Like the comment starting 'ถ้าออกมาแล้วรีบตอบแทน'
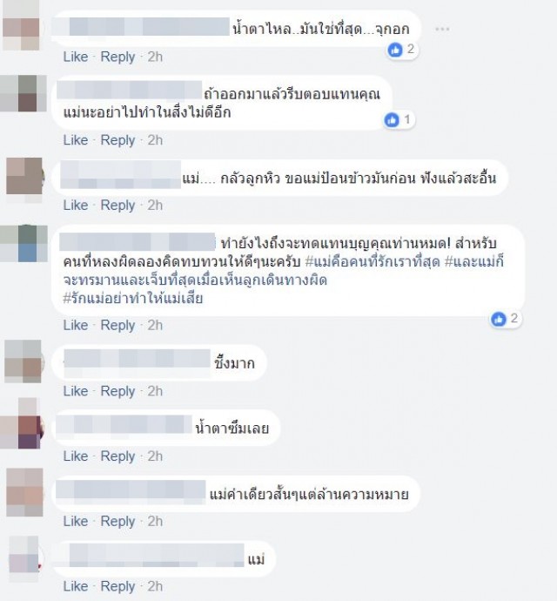This screenshot has height=601, width=557. coord(76,140)
